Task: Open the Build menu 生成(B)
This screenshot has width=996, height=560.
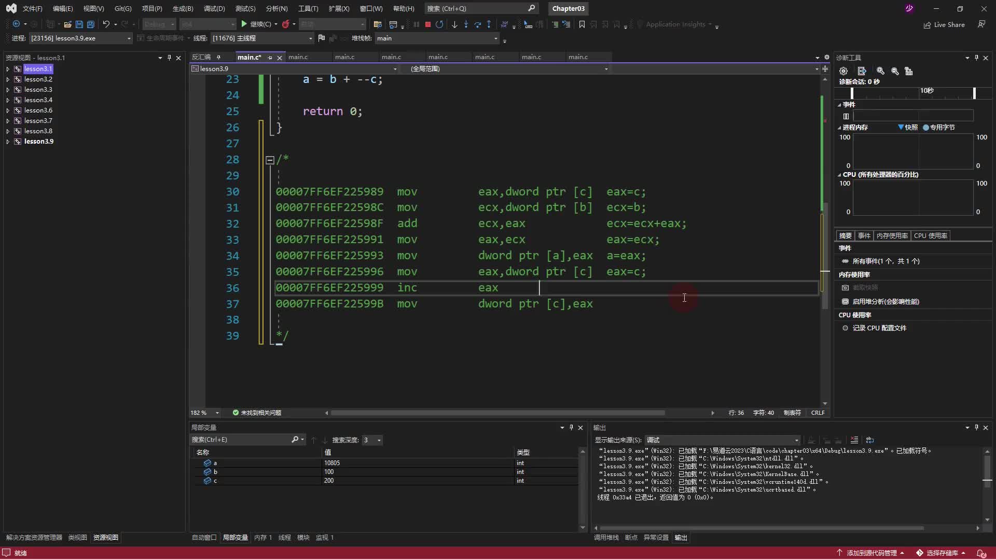Action: tap(183, 9)
